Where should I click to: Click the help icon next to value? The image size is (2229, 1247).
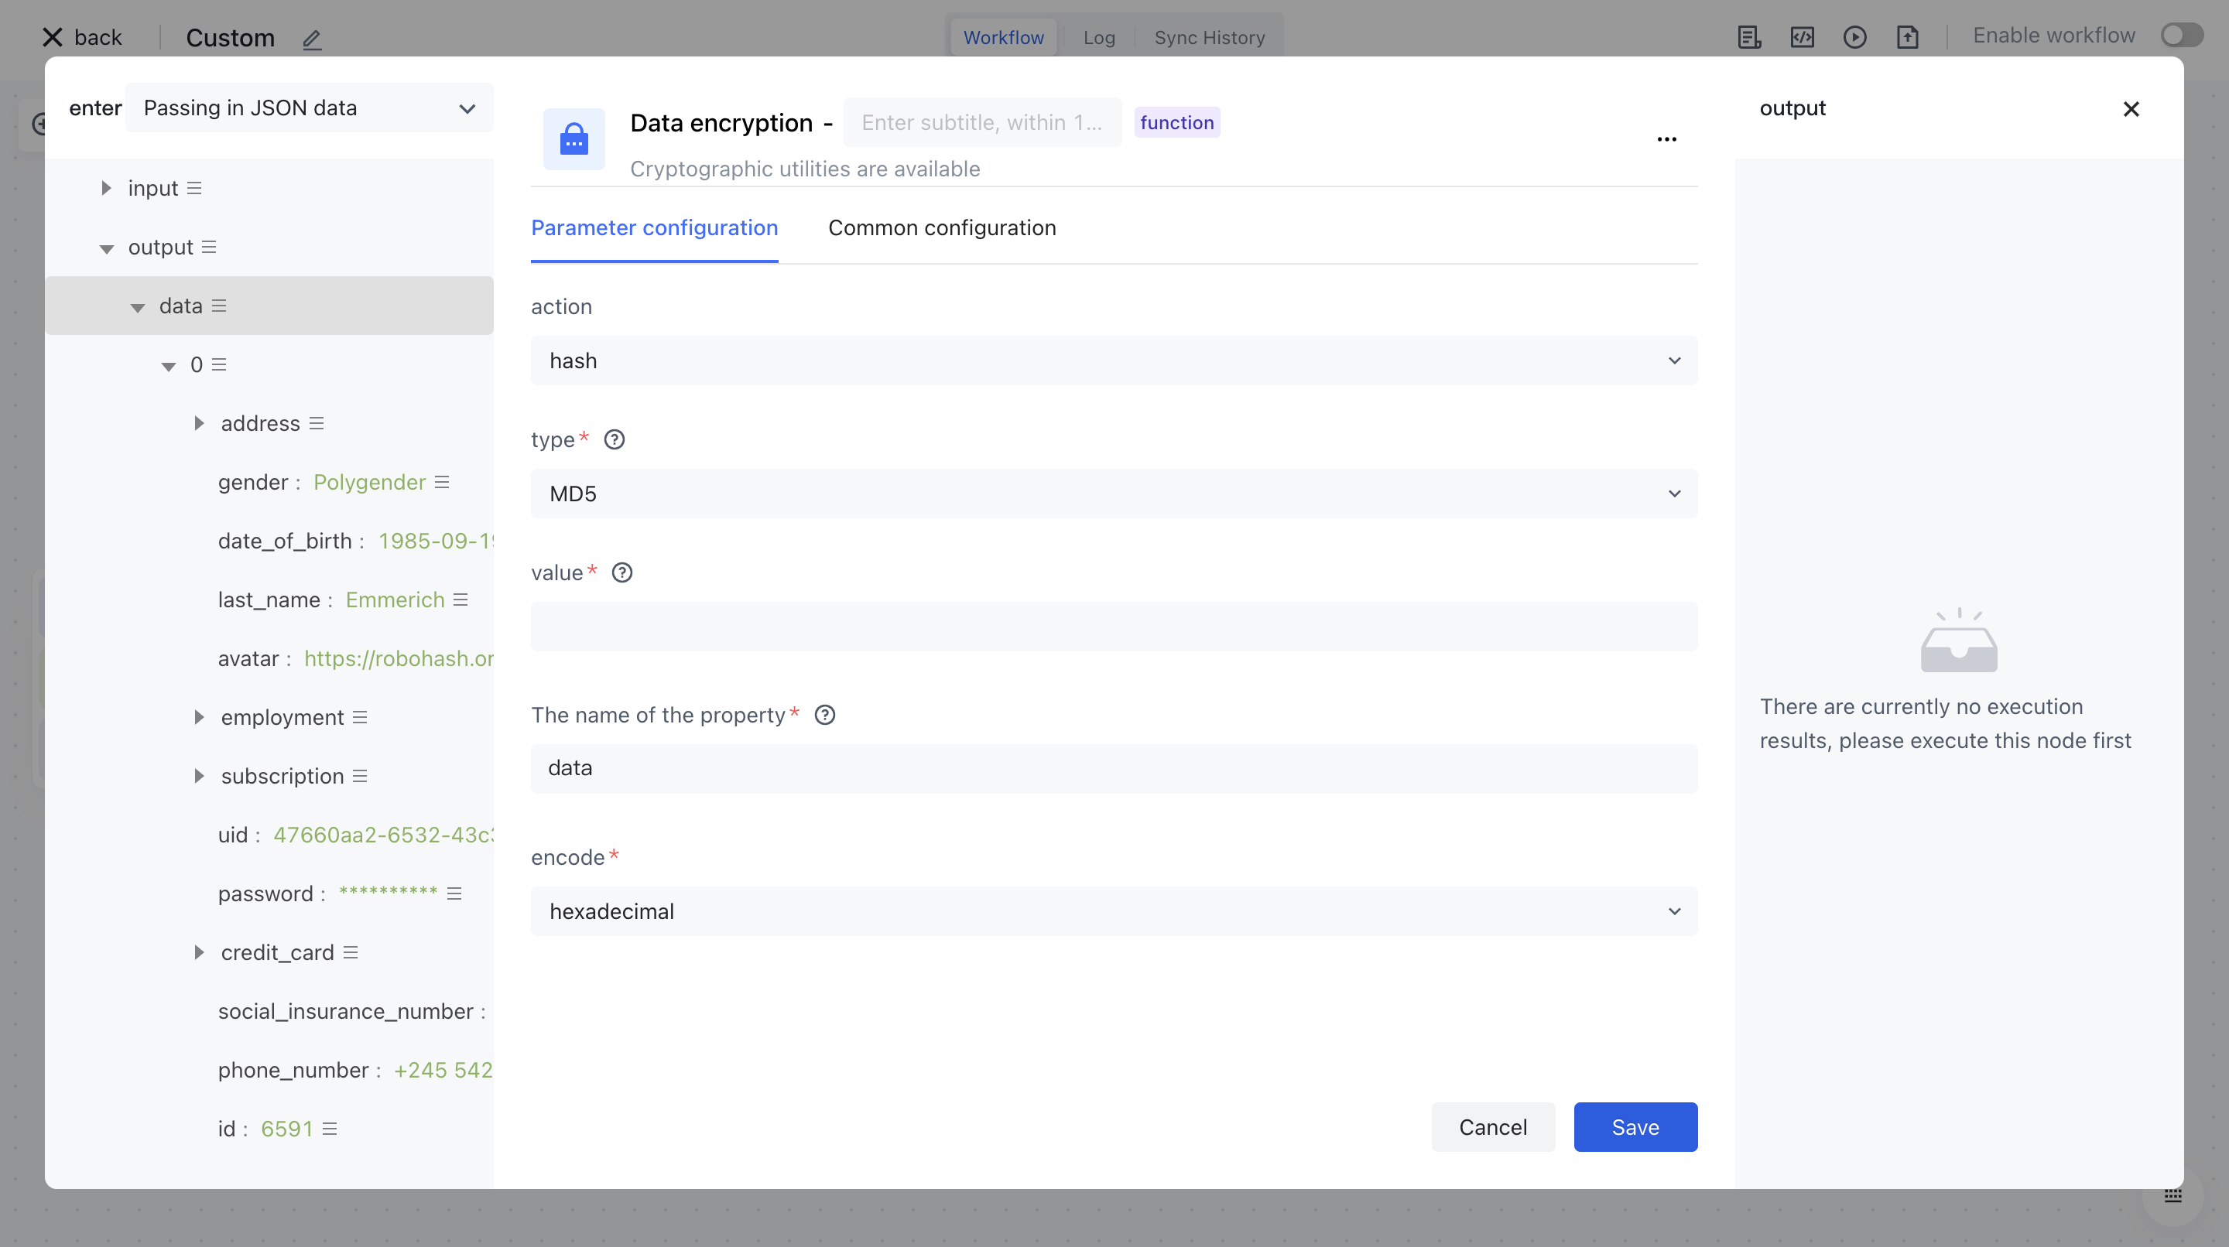(622, 572)
